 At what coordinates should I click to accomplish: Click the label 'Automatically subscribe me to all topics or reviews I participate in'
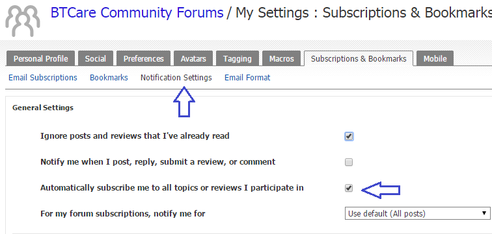click(172, 188)
